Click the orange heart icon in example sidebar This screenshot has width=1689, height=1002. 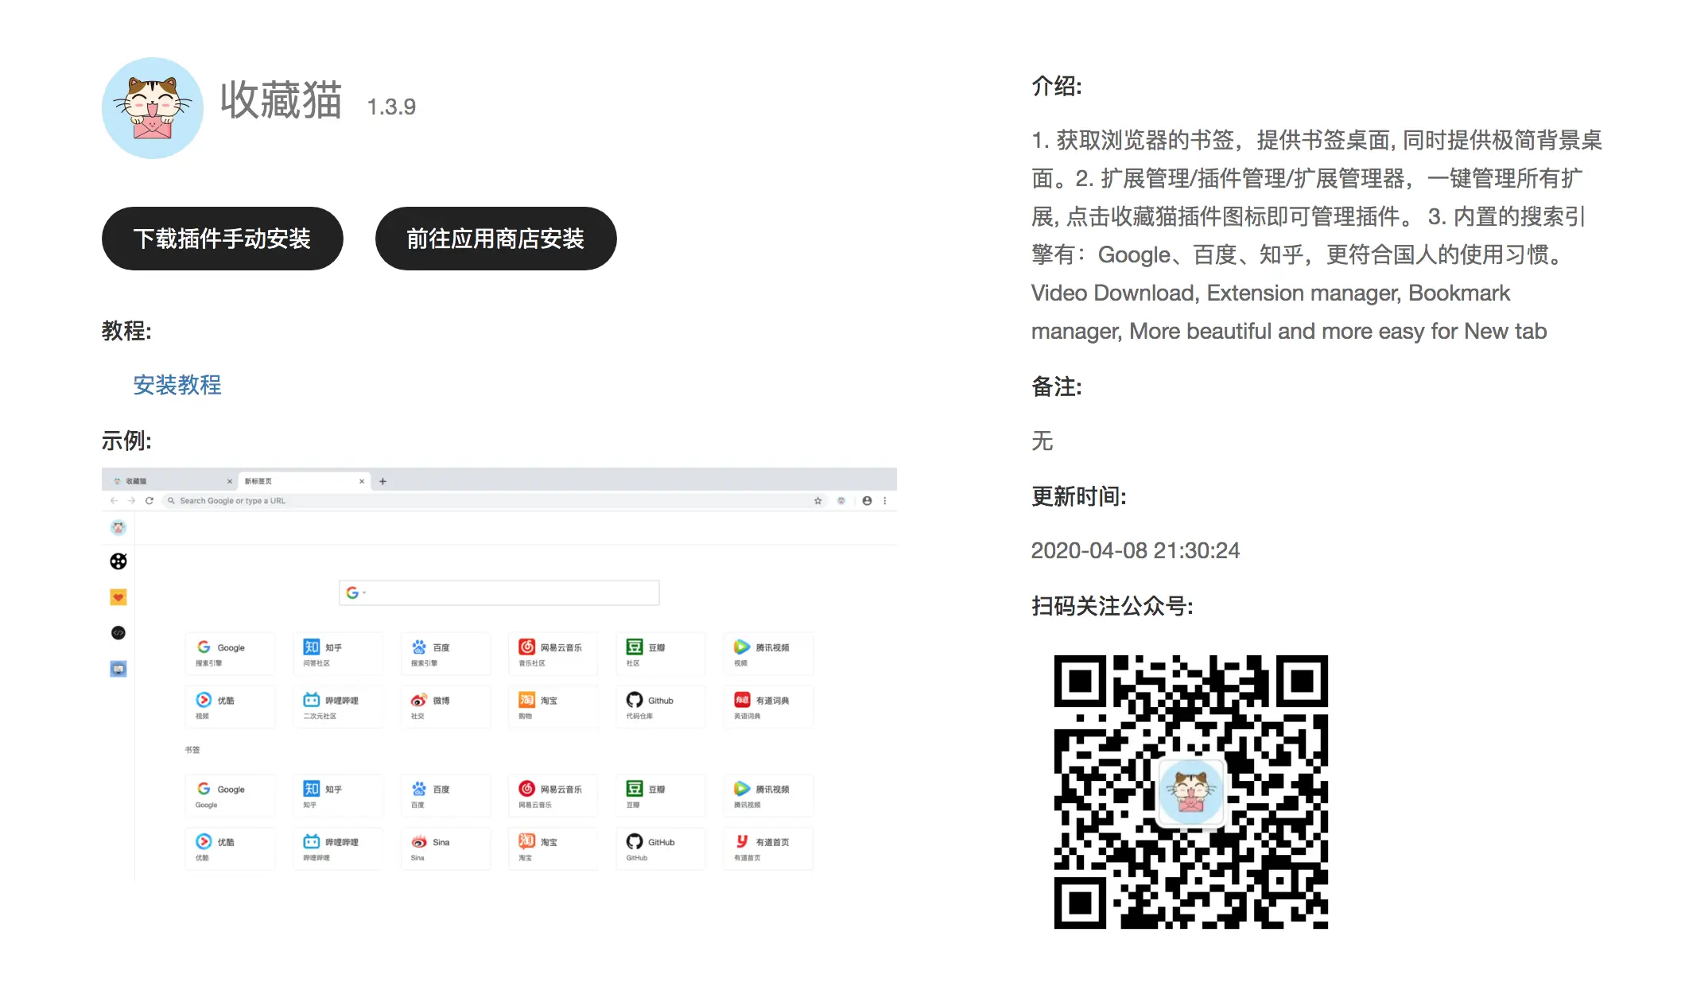118,597
